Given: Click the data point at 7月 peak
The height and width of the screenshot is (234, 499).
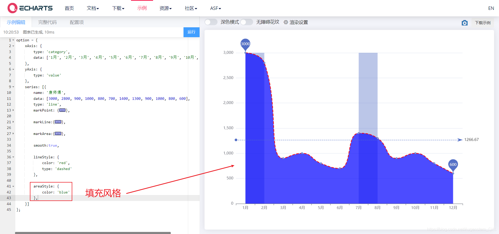Looking at the screenshot, I should coord(359,133).
